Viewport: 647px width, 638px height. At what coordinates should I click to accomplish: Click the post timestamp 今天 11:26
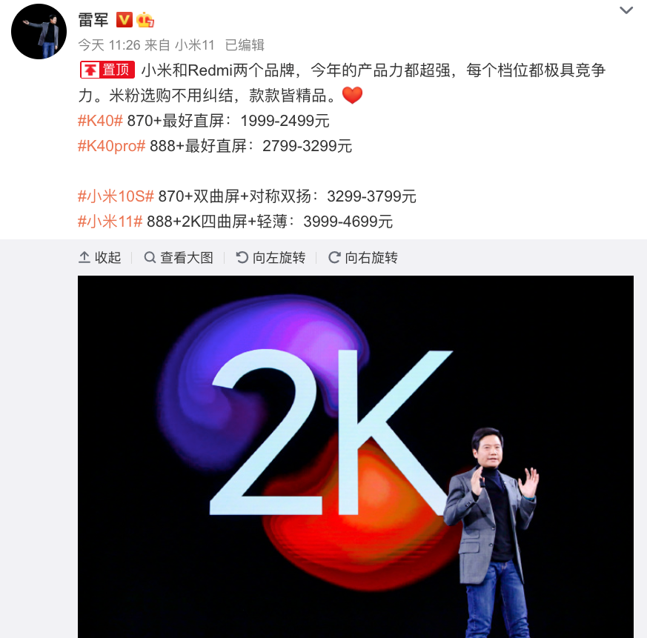(x=110, y=45)
